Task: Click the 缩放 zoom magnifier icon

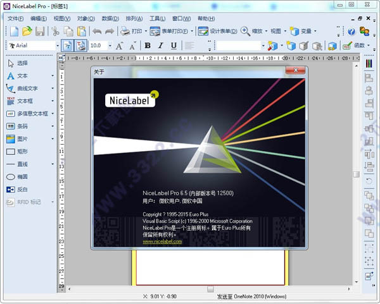Action: [245, 31]
